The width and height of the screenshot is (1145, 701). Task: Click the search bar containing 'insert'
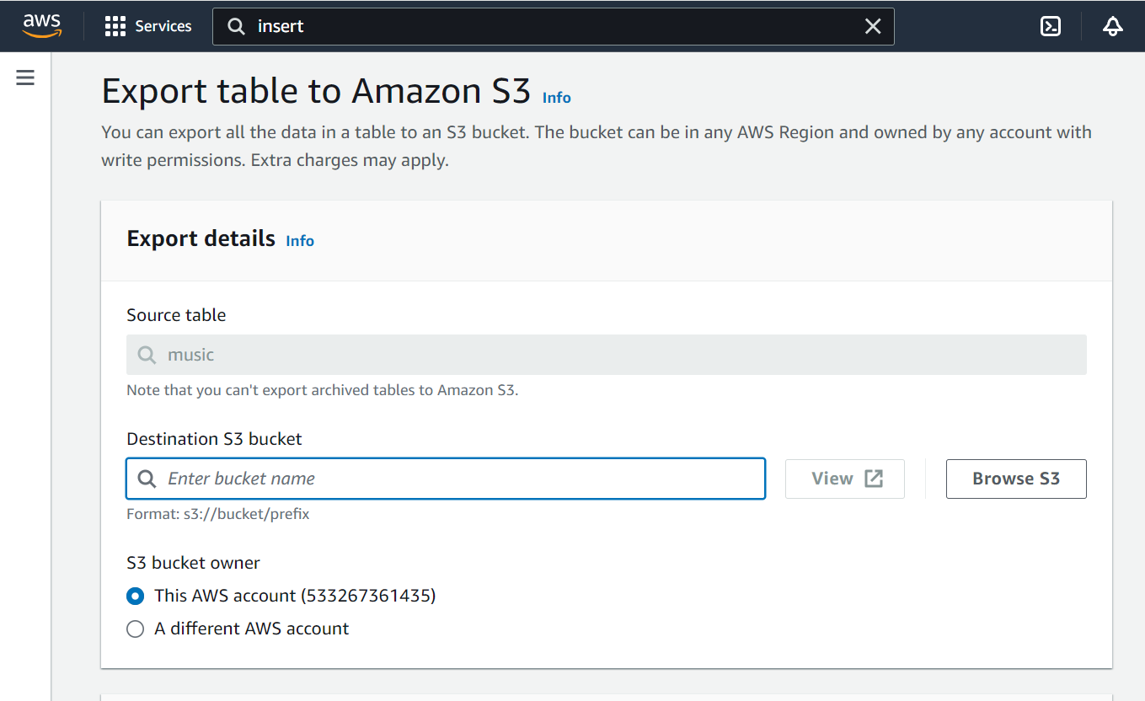coord(553,26)
